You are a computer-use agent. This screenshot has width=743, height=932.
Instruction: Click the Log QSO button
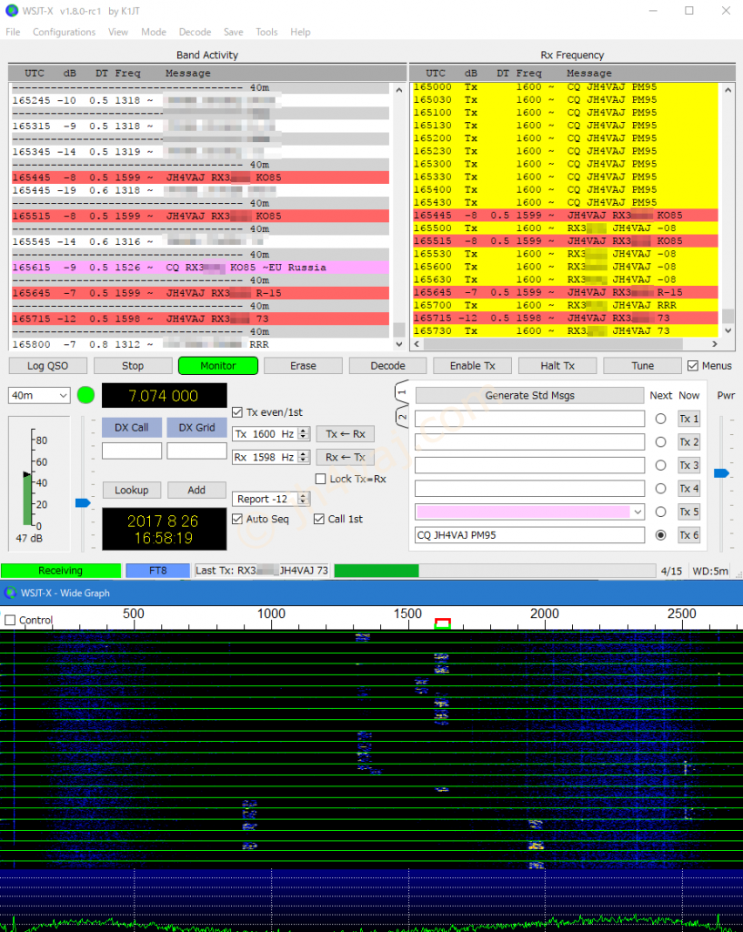click(47, 366)
